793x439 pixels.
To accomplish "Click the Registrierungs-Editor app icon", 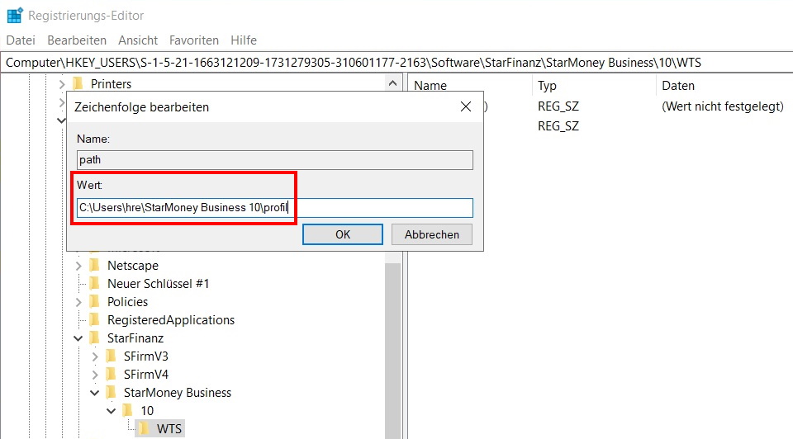I will pos(15,16).
